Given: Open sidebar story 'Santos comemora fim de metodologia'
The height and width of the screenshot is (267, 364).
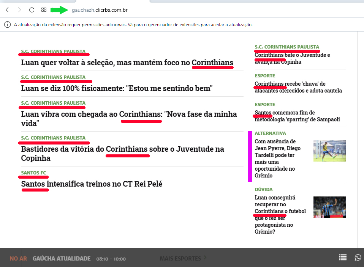Looking at the screenshot, I should pos(297,116).
